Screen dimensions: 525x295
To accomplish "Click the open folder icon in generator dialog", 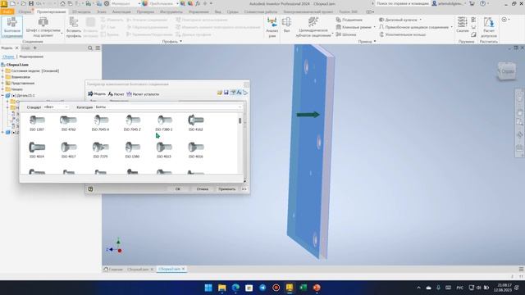I will tap(219, 93).
